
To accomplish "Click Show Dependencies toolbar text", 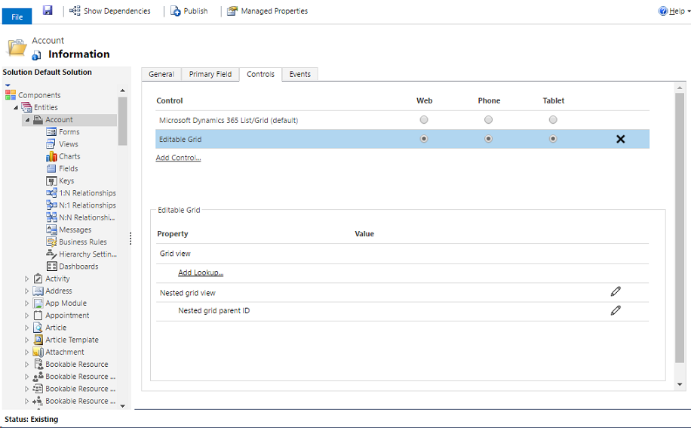I will pyautogui.click(x=117, y=11).
